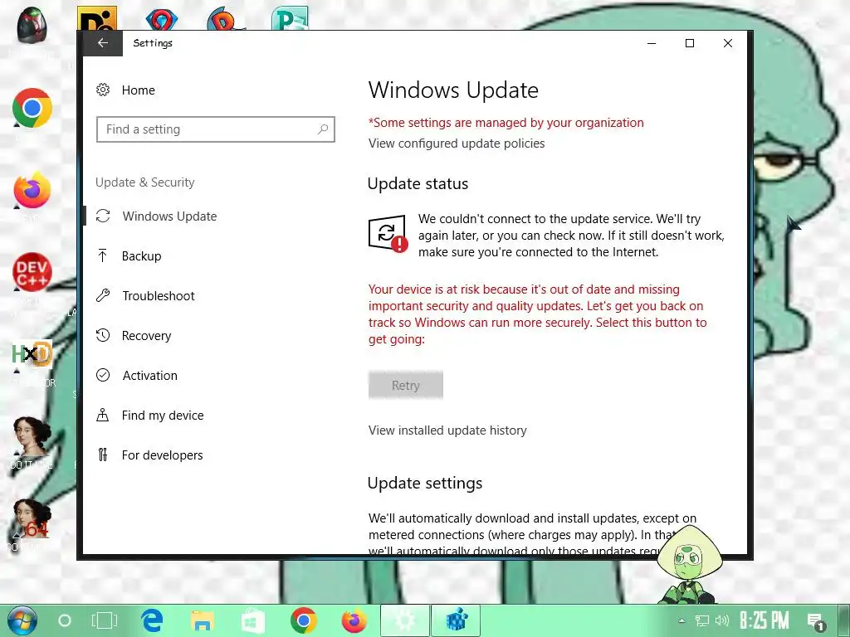The height and width of the screenshot is (637, 850).
Task: Open the network tray icon
Action: tap(702, 620)
